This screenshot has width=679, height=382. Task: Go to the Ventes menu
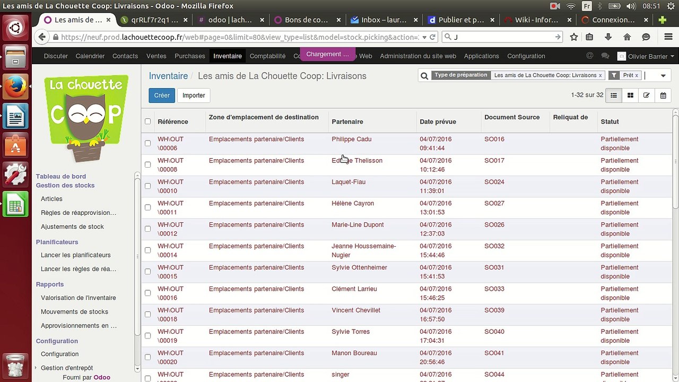tap(156, 56)
